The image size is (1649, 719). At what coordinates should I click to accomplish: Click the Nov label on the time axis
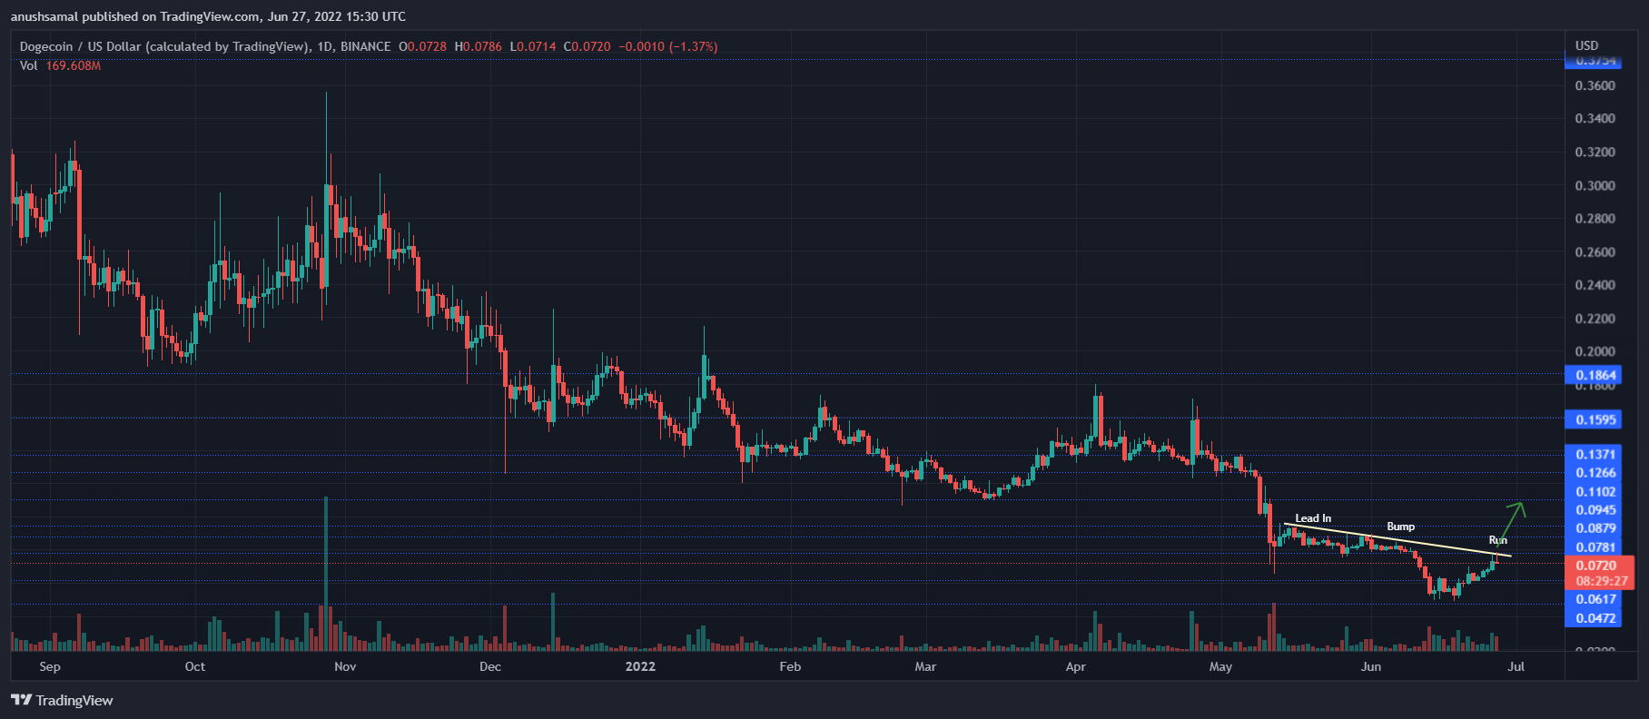click(345, 666)
